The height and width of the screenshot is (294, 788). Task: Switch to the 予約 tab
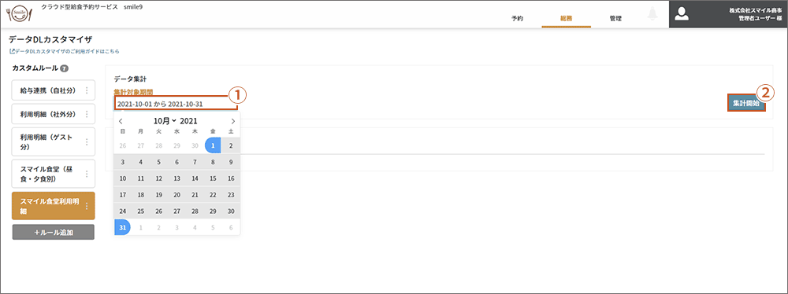(x=517, y=18)
